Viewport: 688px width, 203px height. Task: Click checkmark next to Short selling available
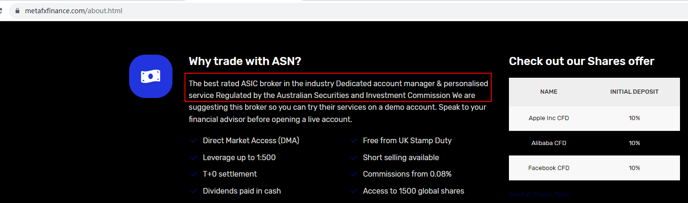click(353, 158)
